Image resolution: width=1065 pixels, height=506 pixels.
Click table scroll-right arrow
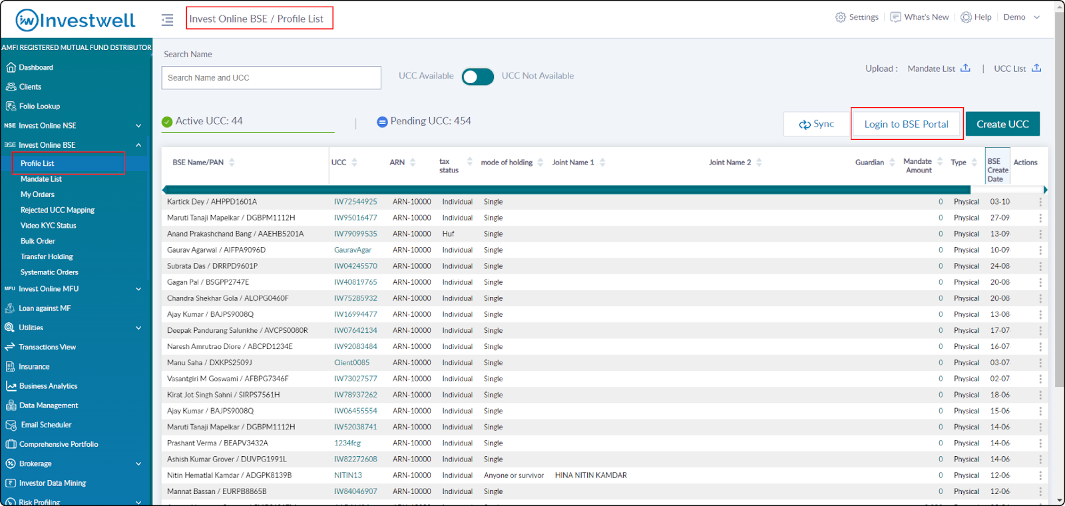[1045, 190]
